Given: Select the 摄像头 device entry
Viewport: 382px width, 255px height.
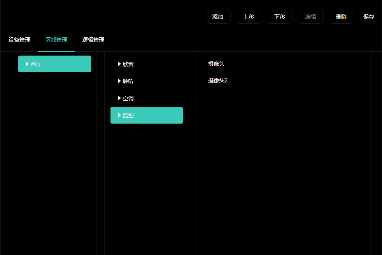Looking at the screenshot, I should (x=216, y=64).
